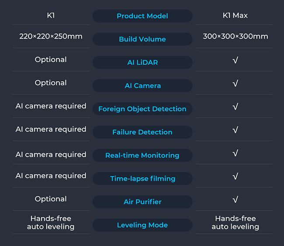Click the K1 Max column header

pyautogui.click(x=235, y=16)
